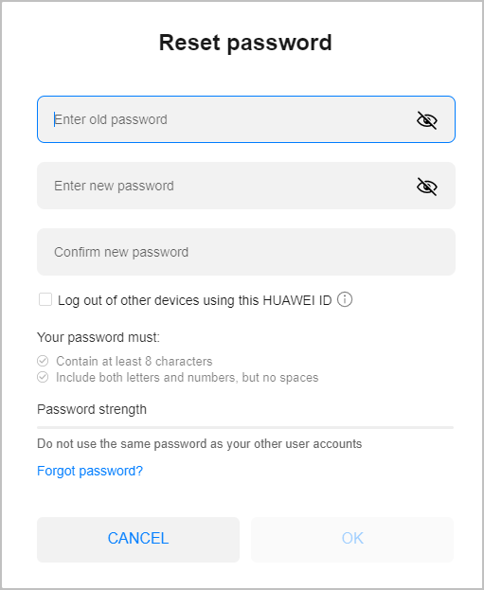Select the Enter new password field

246,186
